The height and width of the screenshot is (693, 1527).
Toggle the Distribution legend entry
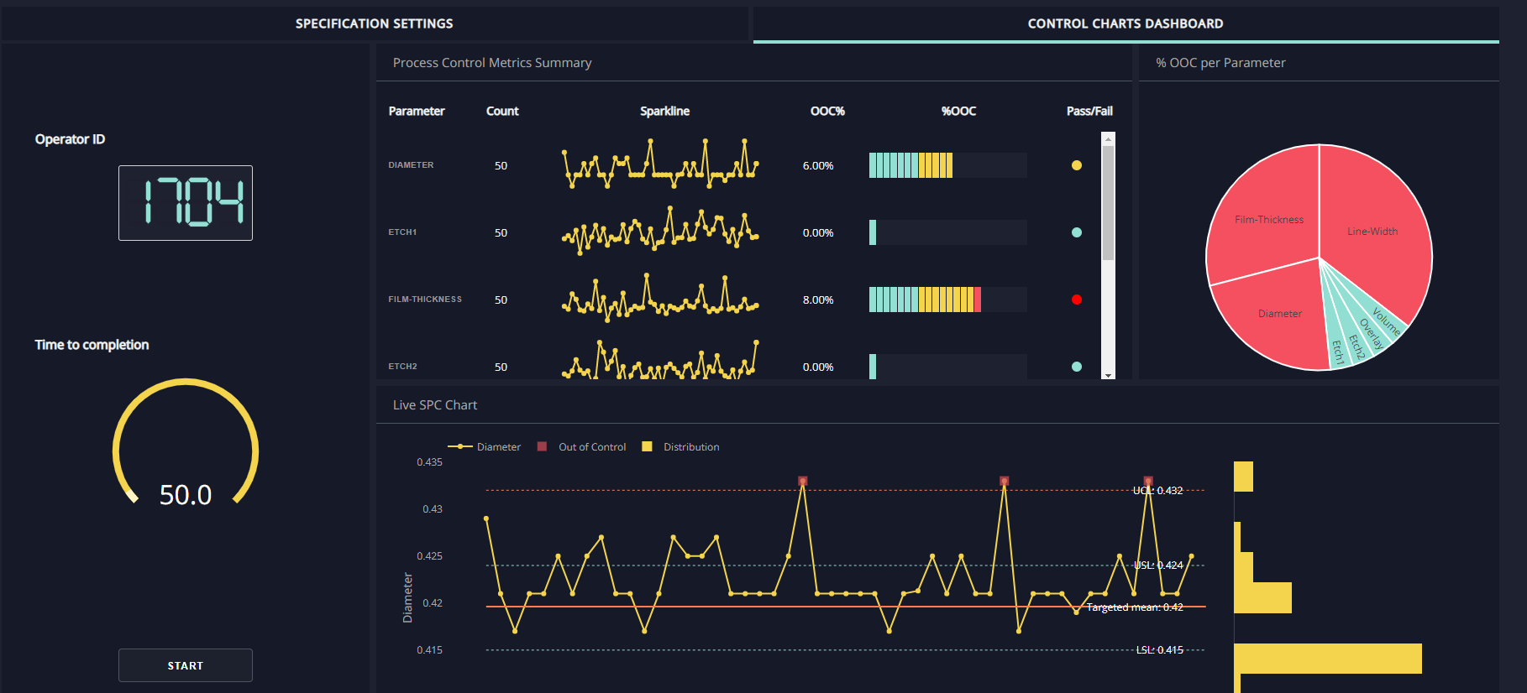coord(681,447)
